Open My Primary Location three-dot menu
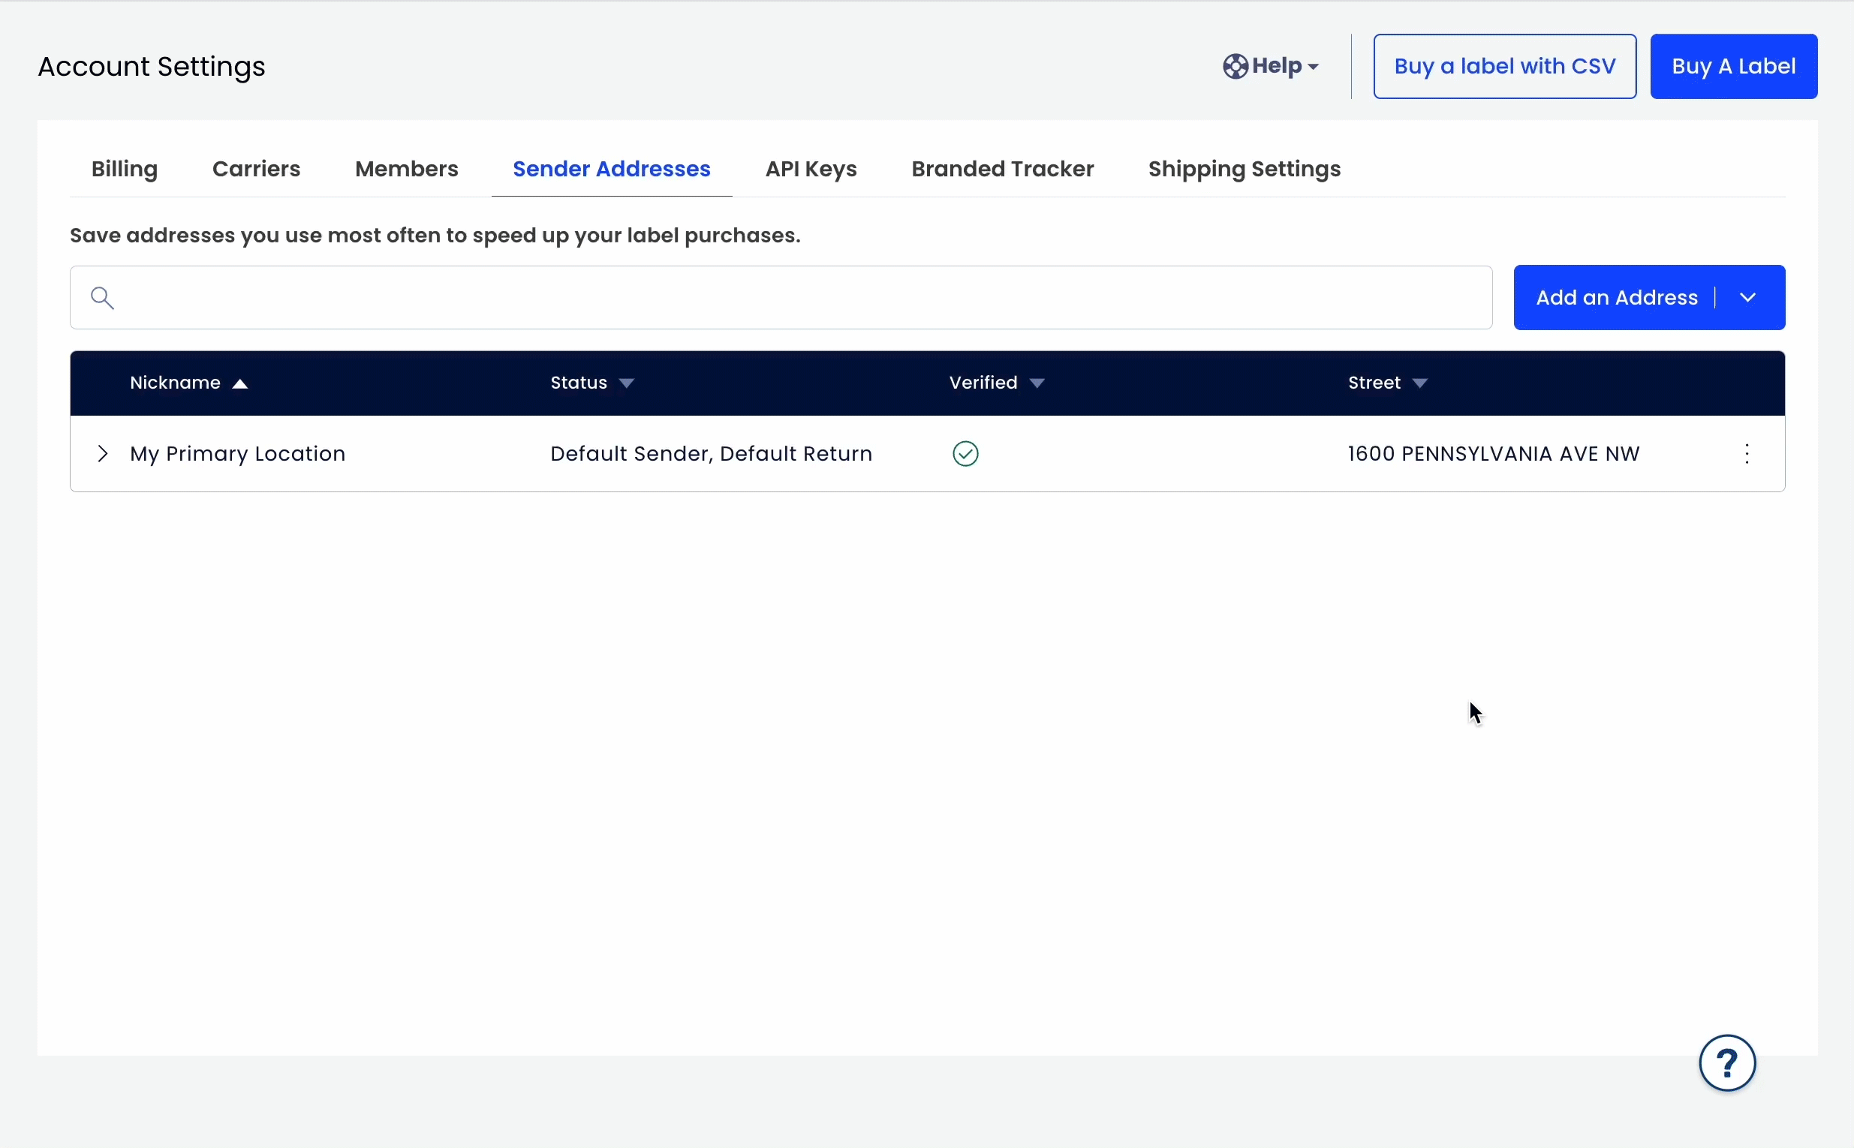Screen dimensions: 1854x1148 (1747, 453)
